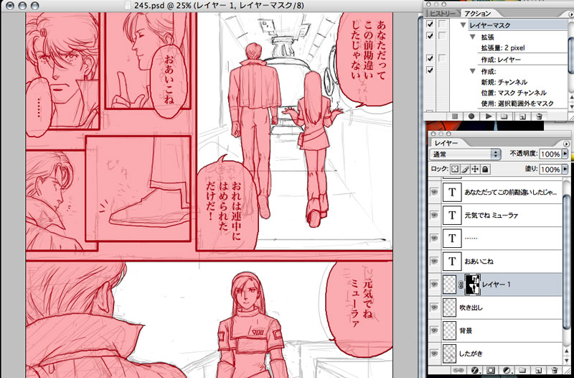Click the レイヤー 1 layer mask thumbnail
This screenshot has width=574, height=378.
coord(474,285)
